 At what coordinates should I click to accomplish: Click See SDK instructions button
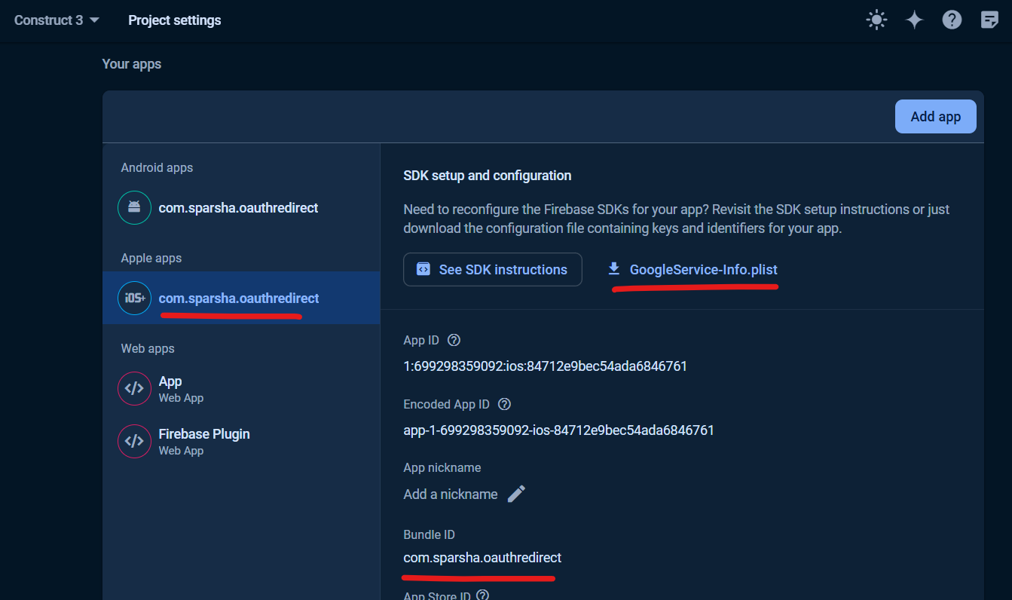[493, 269]
